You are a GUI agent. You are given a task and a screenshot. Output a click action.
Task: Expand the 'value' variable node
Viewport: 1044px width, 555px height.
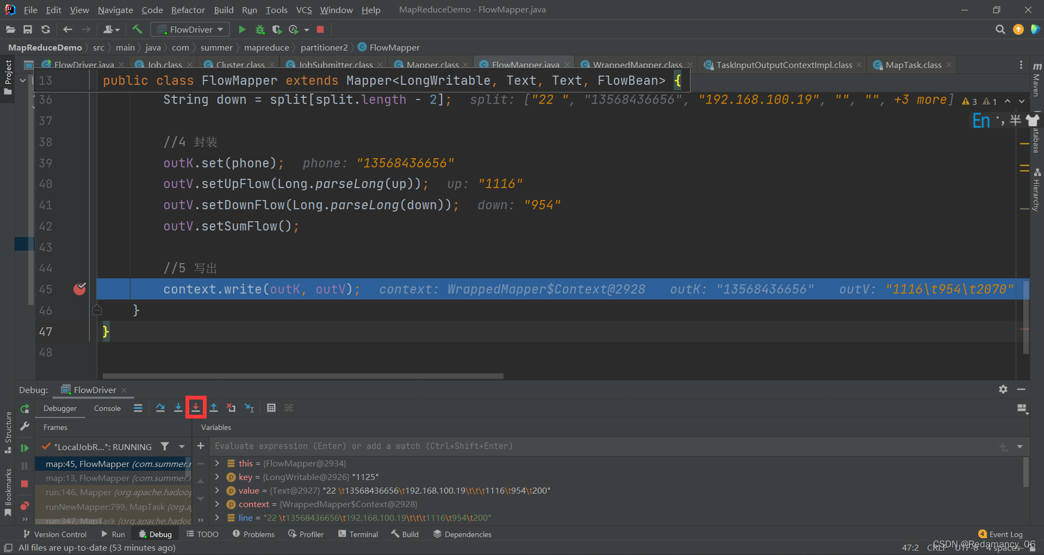pos(217,490)
